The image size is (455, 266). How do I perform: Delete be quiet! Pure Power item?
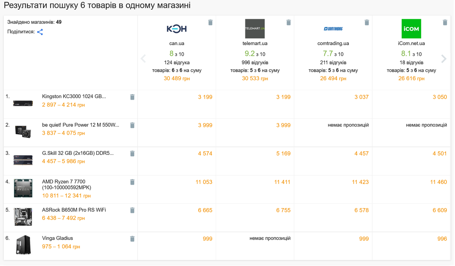click(132, 125)
